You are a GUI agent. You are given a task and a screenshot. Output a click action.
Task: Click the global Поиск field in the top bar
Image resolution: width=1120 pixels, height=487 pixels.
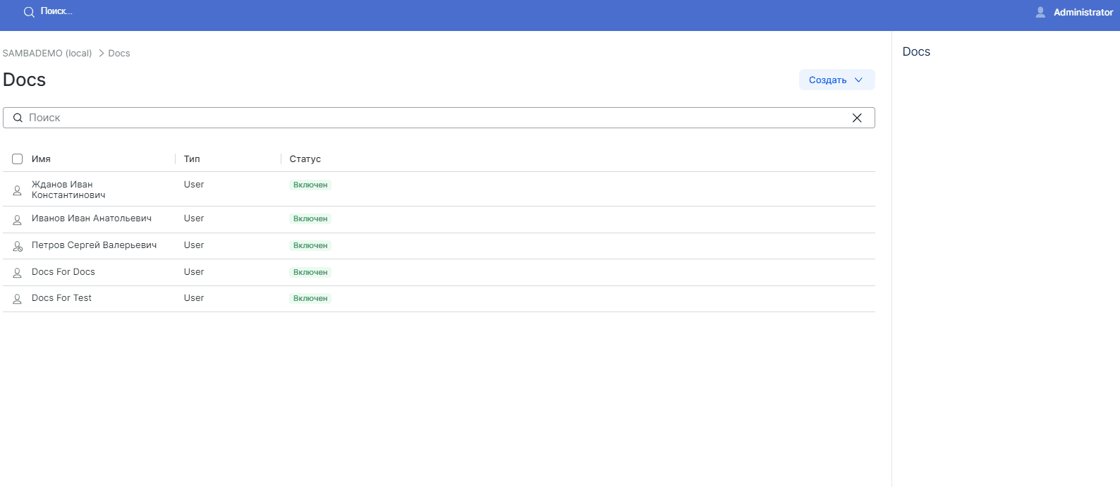point(56,12)
